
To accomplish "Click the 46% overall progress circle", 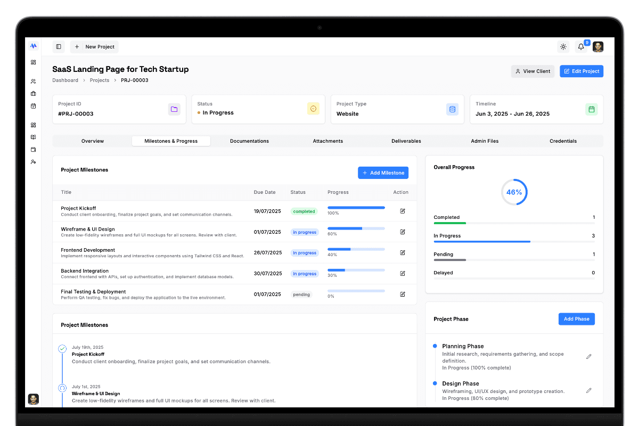I will tap(514, 192).
